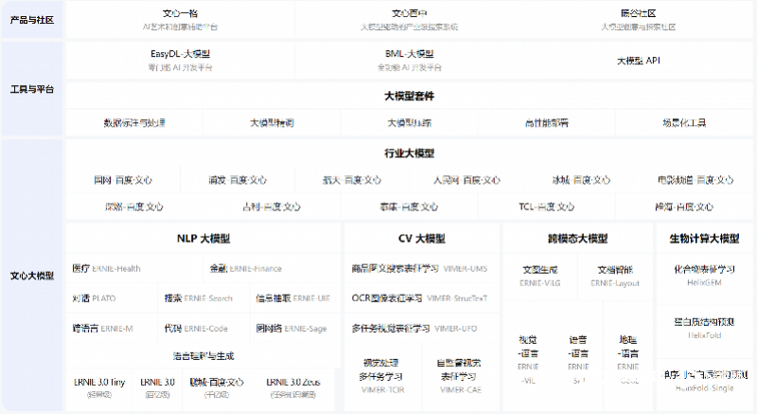This screenshot has width=757, height=414.
Task: Click the 文档智能 ERNIE-Layout cell
Action: pos(615,276)
